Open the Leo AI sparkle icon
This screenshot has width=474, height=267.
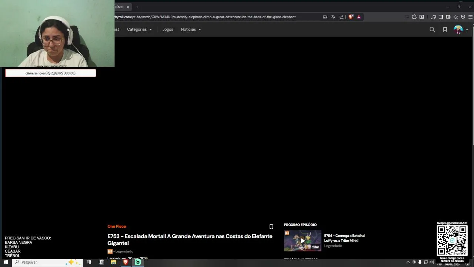(455, 17)
